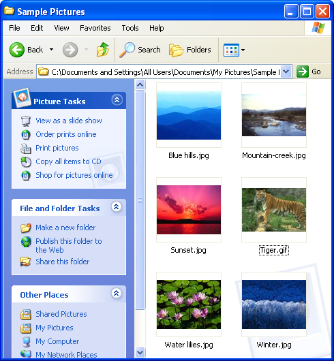The height and width of the screenshot is (361, 334).
Task: Open the Tools menu
Action: 130,28
